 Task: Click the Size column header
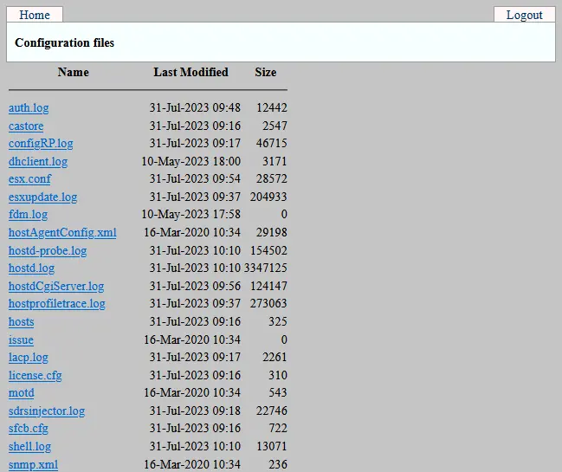click(266, 72)
